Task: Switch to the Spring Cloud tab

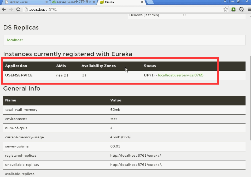Action: [x=26, y=2]
